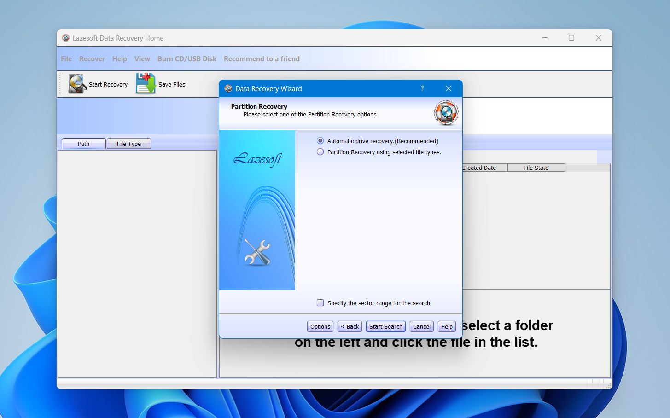Click the Start Search button
This screenshot has width=670, height=418.
tap(385, 326)
